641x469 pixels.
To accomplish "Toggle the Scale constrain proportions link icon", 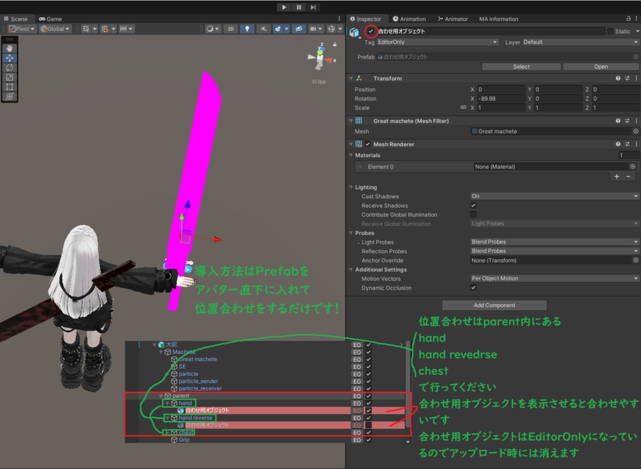I will [463, 108].
